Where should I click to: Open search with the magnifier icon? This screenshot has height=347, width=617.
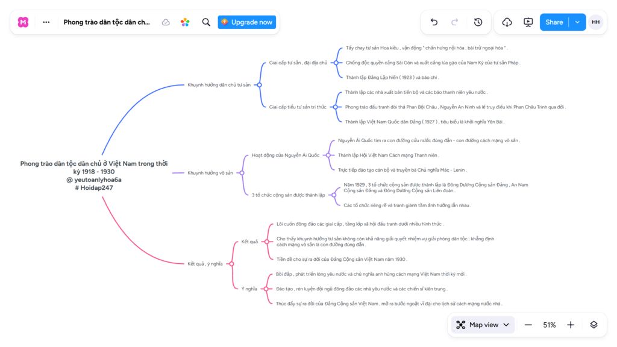[206, 22]
